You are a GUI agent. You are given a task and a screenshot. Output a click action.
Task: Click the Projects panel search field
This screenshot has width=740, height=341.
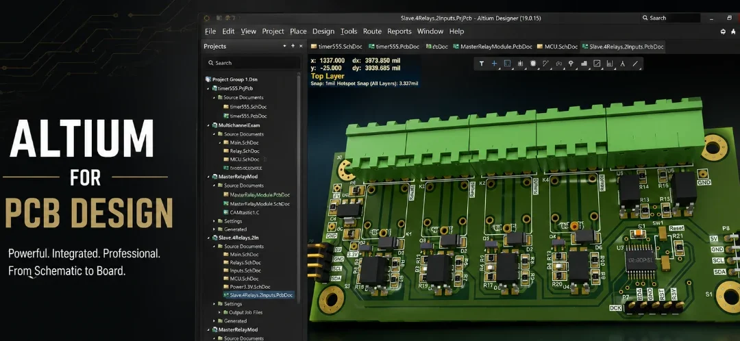coord(252,63)
